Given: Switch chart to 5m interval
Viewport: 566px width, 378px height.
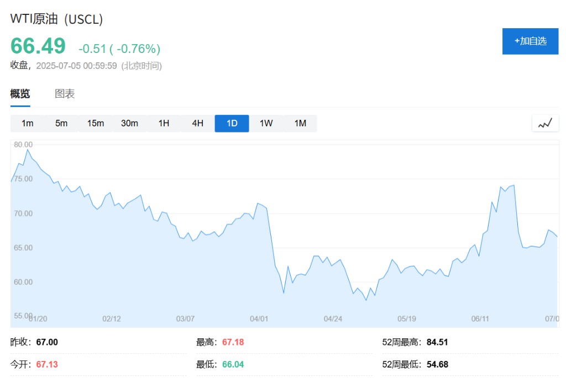Looking at the screenshot, I should (x=61, y=124).
